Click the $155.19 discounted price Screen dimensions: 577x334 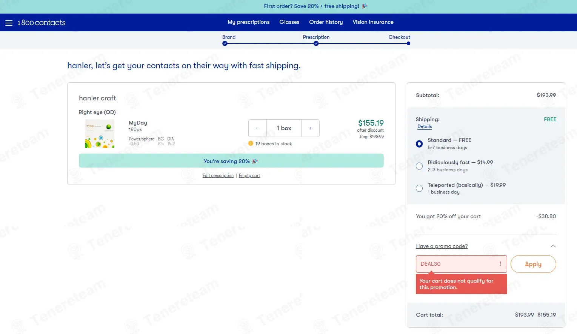click(x=371, y=123)
